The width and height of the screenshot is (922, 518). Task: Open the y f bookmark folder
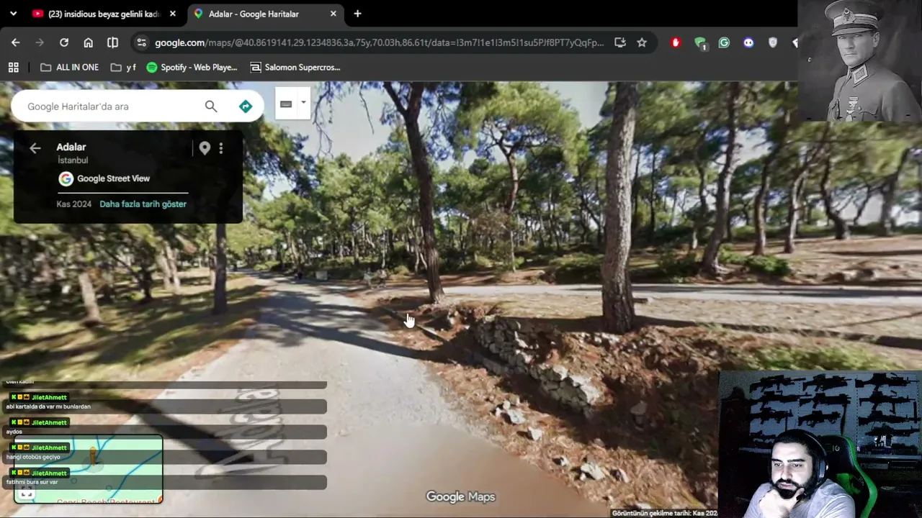tap(123, 67)
